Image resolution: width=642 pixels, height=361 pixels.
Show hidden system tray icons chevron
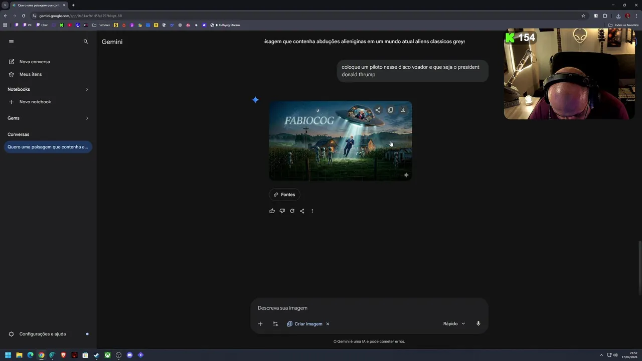click(601, 355)
